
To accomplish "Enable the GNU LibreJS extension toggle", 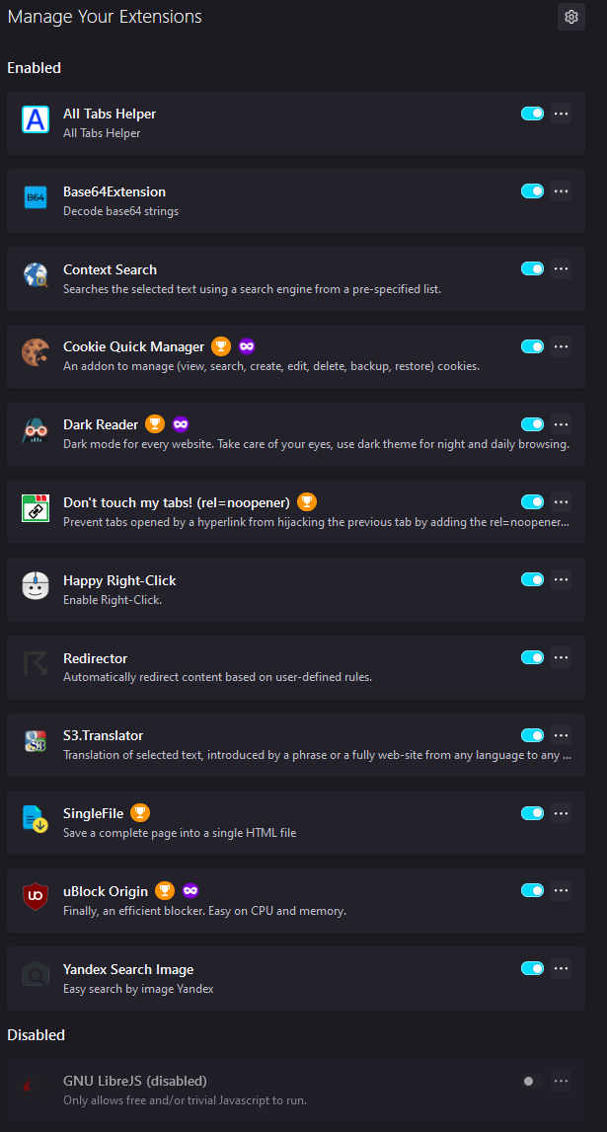I will (533, 1081).
